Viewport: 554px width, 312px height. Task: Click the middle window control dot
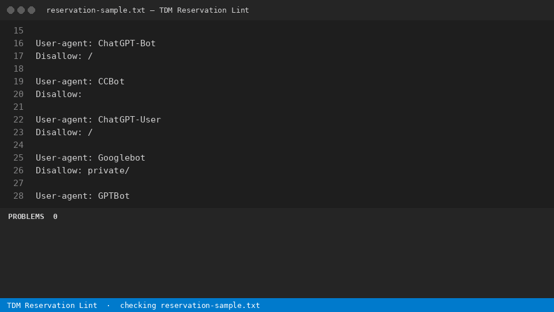coord(21,10)
